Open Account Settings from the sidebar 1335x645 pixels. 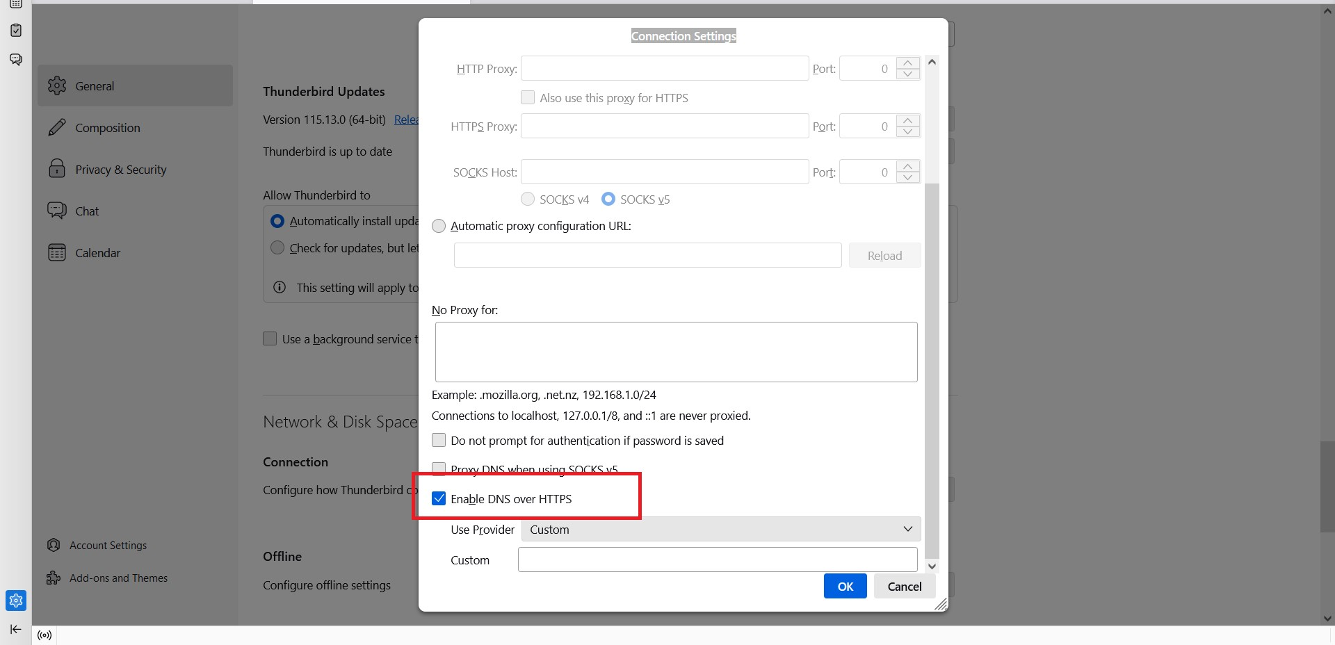click(108, 546)
